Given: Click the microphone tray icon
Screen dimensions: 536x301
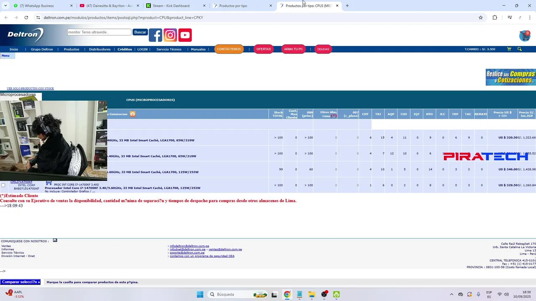Looking at the screenshot, I should [478, 294].
